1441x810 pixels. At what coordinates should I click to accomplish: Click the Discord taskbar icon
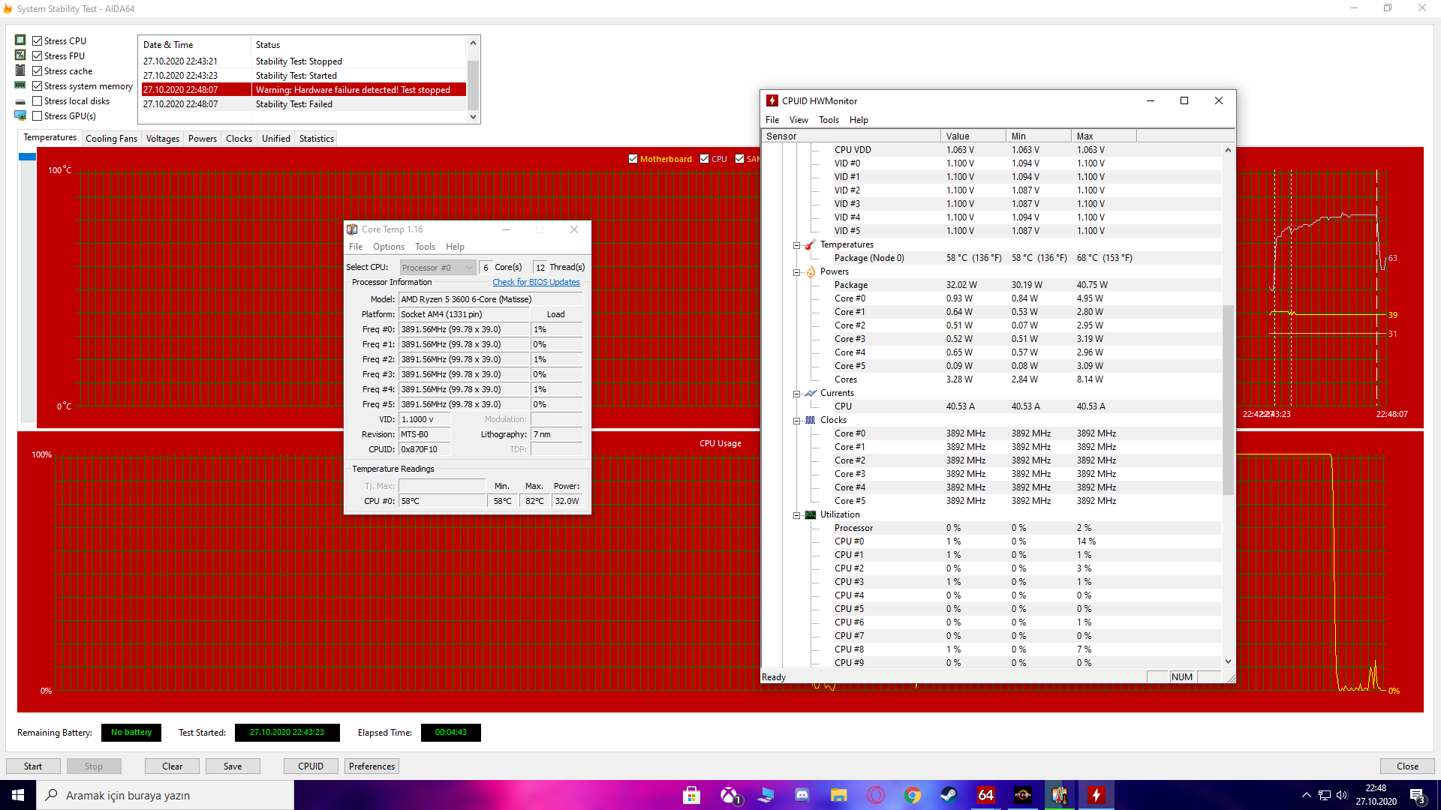point(802,795)
